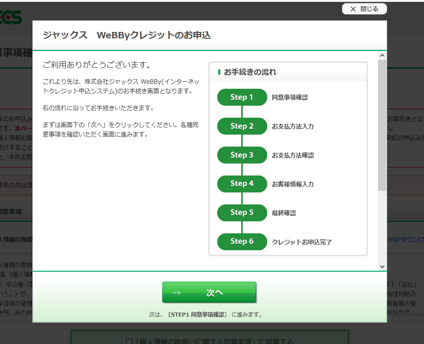Select the Step 3 badge
The height and width of the screenshot is (344, 424).
(242, 155)
